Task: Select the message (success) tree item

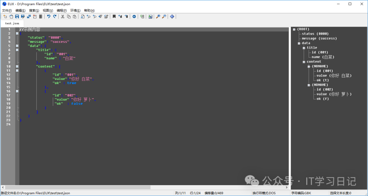Action: tap(319, 38)
